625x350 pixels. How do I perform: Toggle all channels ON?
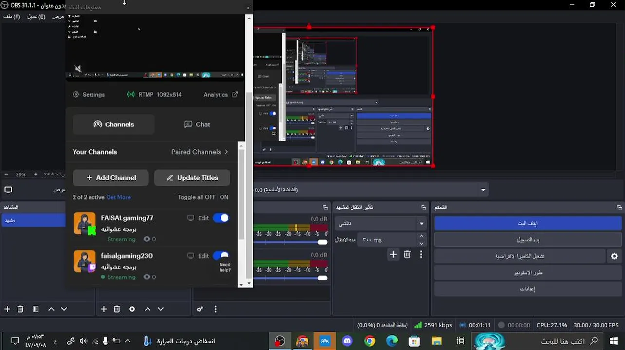(x=224, y=197)
